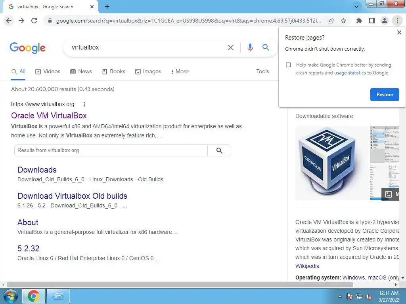Open the macOS operating system link
406x304 pixels.
[377, 277]
